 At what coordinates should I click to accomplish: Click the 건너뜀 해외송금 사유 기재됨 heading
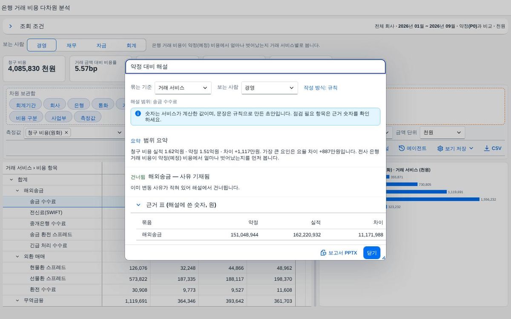pos(170,177)
